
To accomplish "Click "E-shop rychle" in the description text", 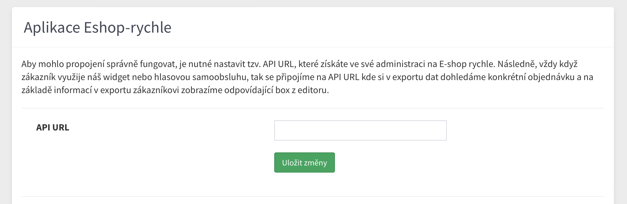I will (x=467, y=64).
